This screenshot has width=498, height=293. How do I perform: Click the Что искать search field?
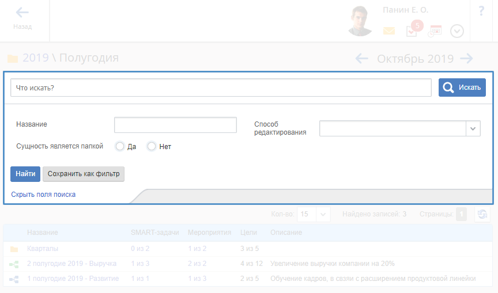click(221, 87)
